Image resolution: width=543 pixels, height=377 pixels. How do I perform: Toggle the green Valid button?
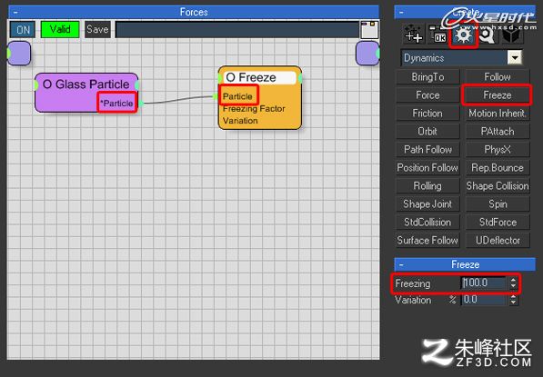click(60, 29)
